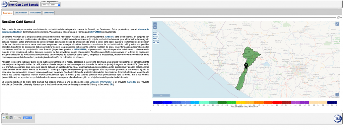Zoom out on the map
Viewport: 343px width, 131px height.
coord(155,27)
